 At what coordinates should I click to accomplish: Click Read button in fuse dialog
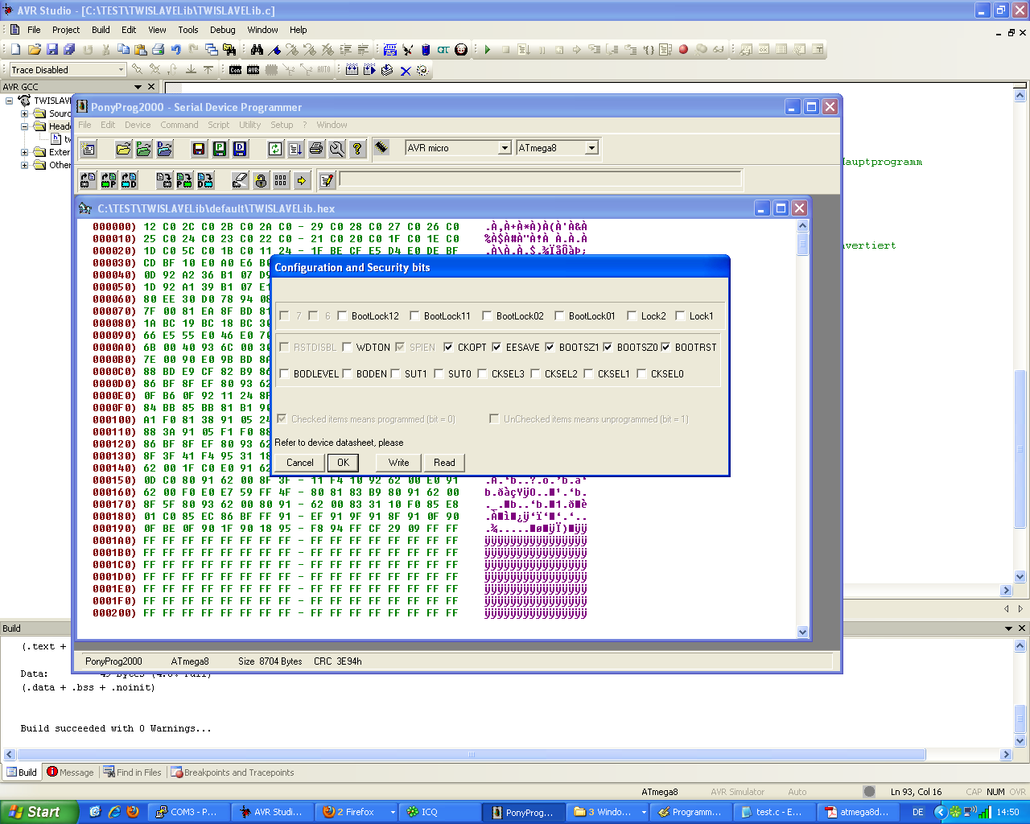pos(444,463)
